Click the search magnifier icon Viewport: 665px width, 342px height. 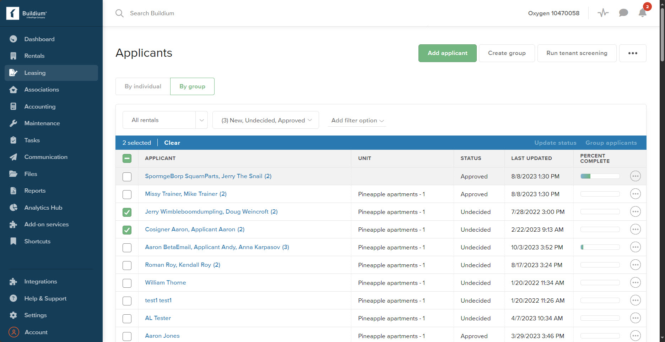pyautogui.click(x=119, y=13)
